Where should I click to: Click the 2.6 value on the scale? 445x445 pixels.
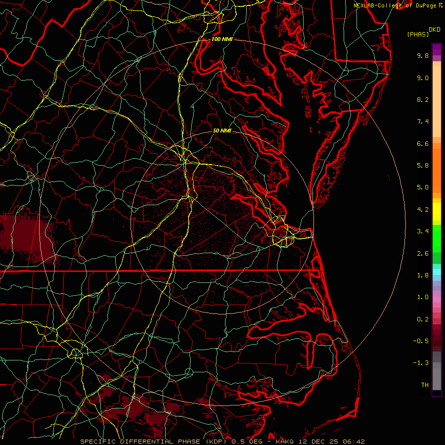tap(423, 254)
